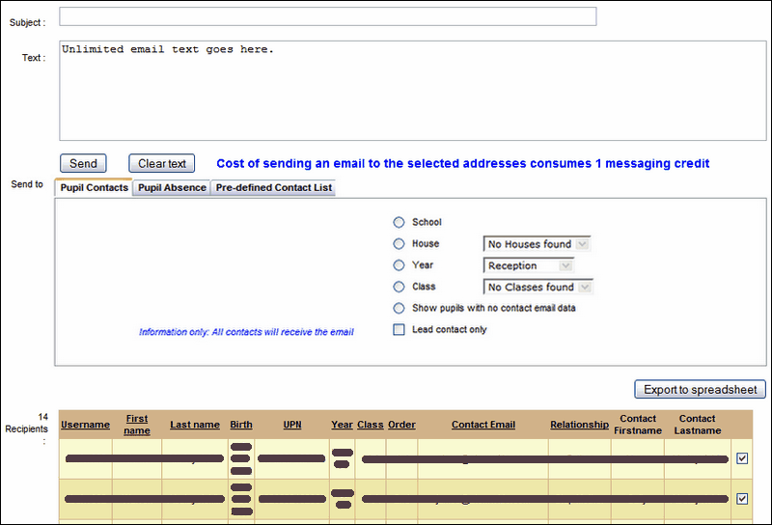Sort recipients by Relationship column
772x525 pixels.
[580, 425]
